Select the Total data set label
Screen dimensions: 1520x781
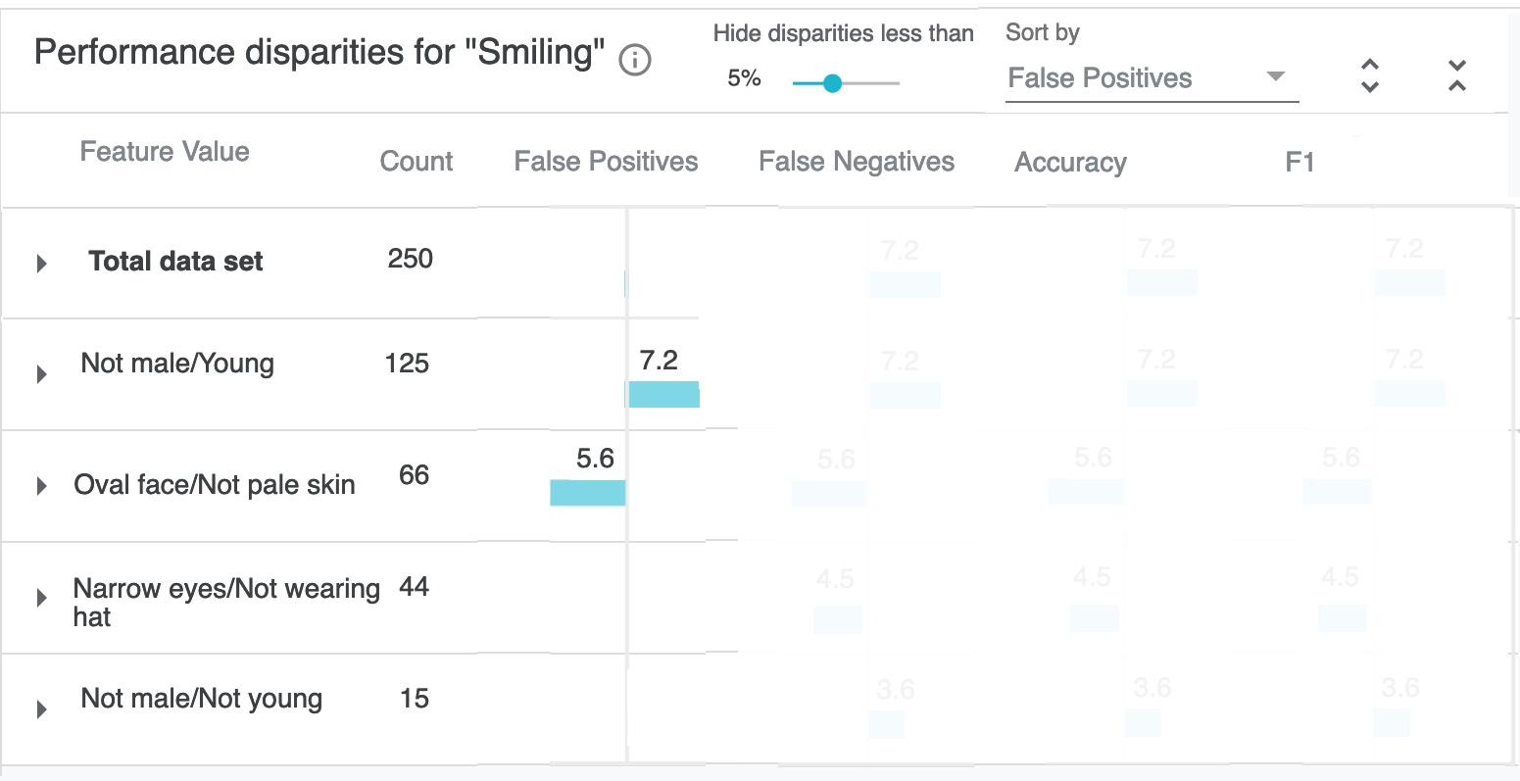point(175,262)
